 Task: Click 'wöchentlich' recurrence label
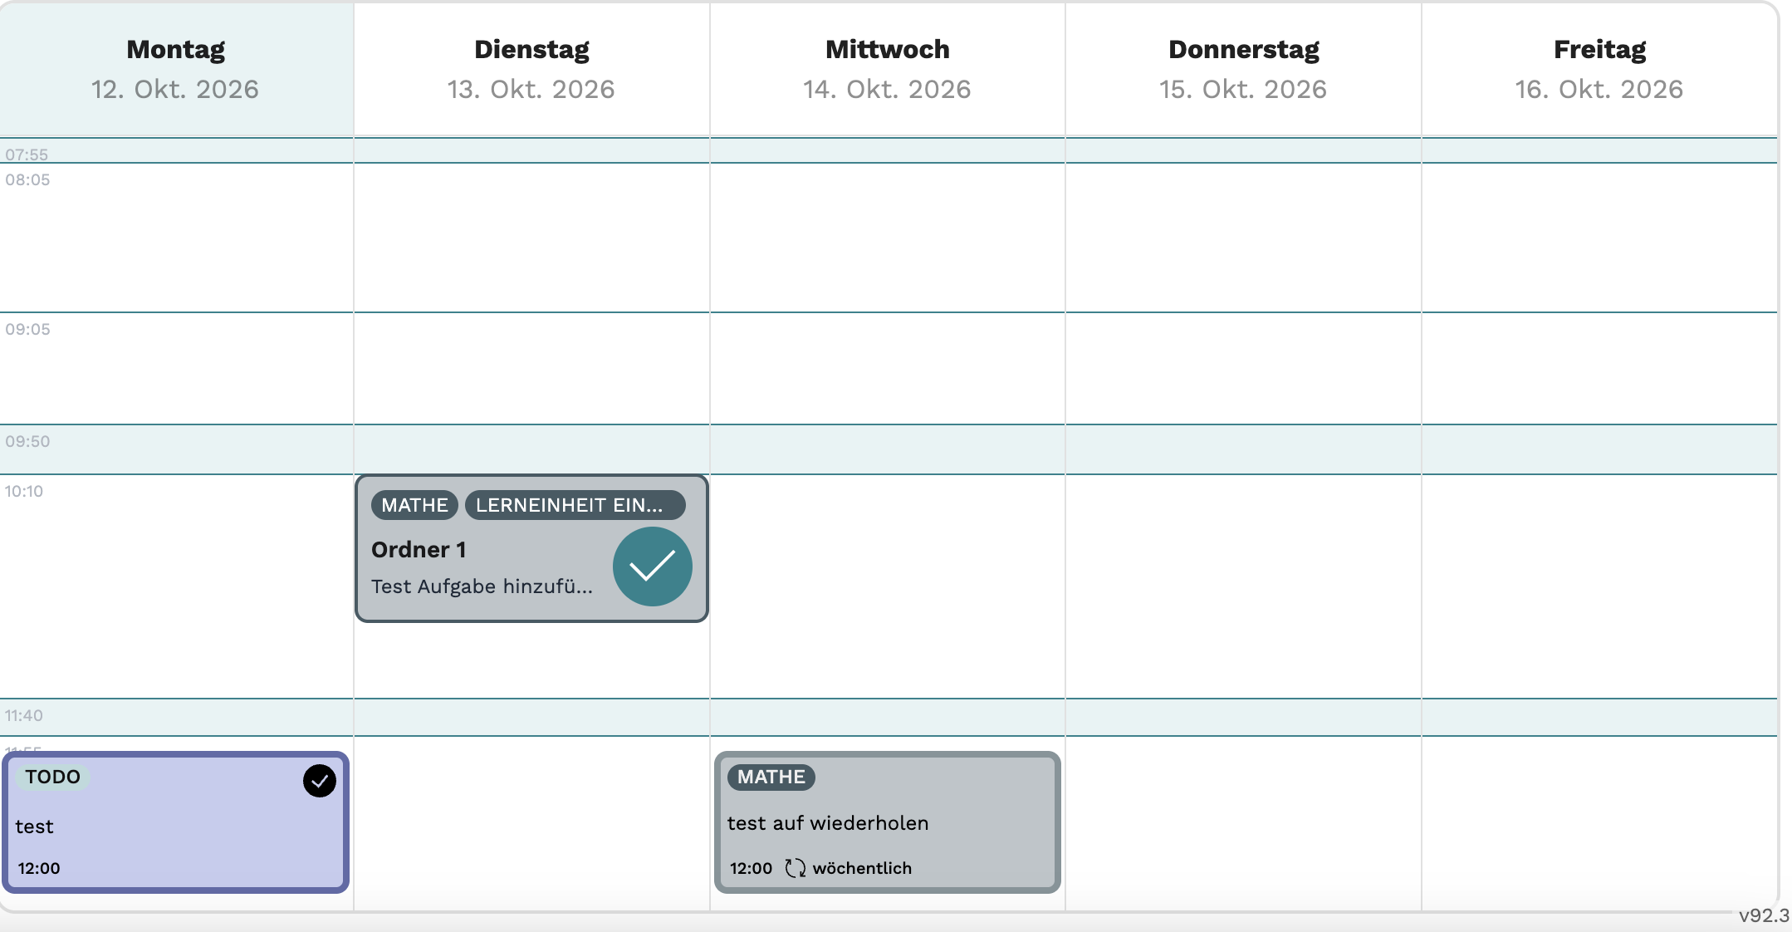pyautogui.click(x=862, y=868)
